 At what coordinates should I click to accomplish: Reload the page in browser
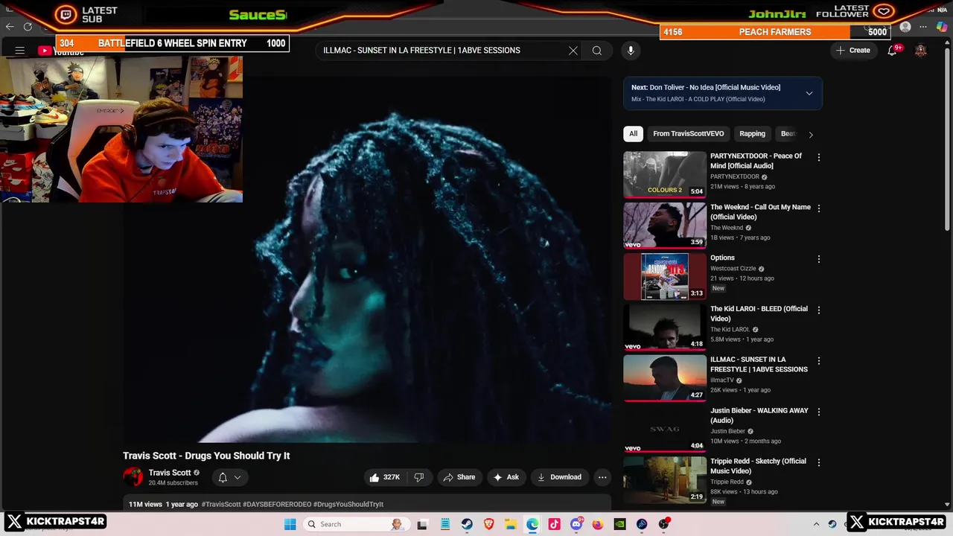coord(28,27)
